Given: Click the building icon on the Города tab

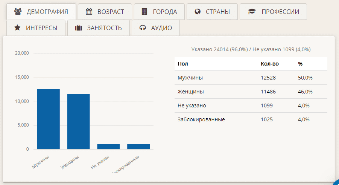Looking at the screenshot, I should [144, 12].
